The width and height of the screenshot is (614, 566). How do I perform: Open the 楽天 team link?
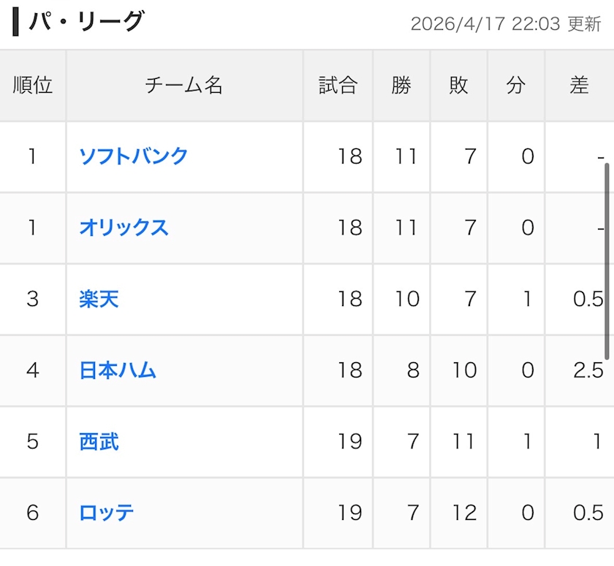(99, 299)
